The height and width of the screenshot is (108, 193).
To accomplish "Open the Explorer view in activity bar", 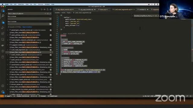I will pyautogui.click(x=3, y=10).
